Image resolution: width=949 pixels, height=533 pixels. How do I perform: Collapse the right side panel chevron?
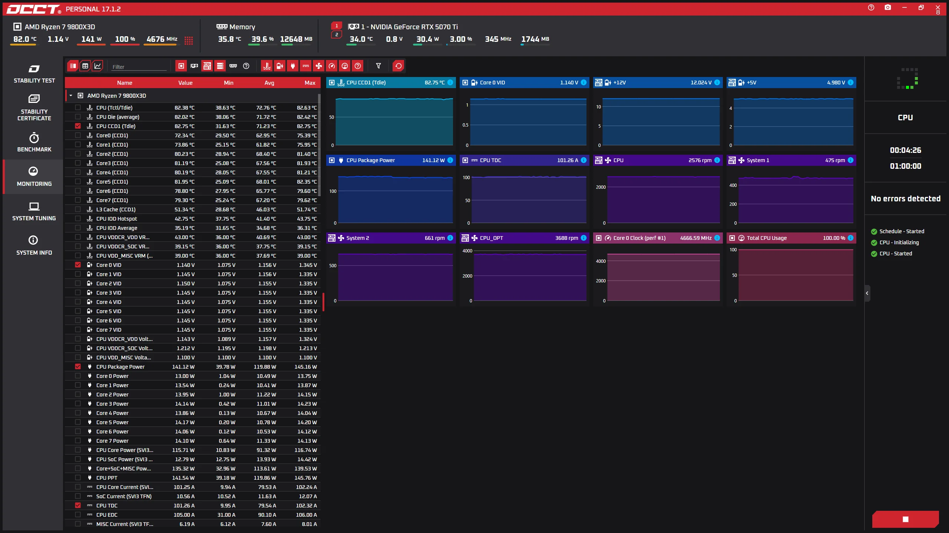[x=867, y=293]
